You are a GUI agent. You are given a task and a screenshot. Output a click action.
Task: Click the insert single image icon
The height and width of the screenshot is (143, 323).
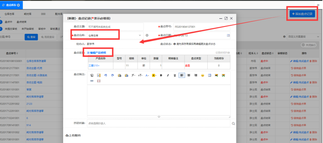pos(217,76)
